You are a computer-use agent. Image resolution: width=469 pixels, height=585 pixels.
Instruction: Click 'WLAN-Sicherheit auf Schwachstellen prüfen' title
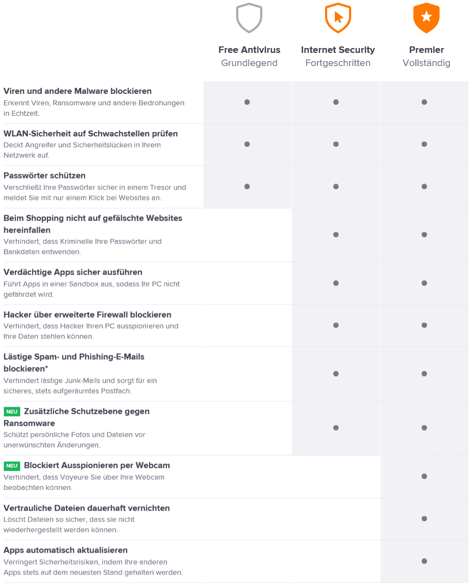pyautogui.click(x=91, y=134)
